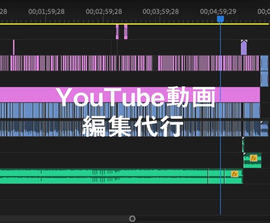Click ruler timecode 00;02;59;28
270x223 pixels.
(x=104, y=12)
